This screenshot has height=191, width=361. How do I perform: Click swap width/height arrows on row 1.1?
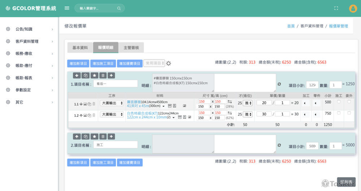click(230, 102)
